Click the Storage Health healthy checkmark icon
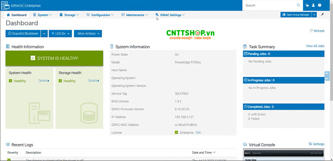The height and width of the screenshot is (161, 333). point(60,81)
